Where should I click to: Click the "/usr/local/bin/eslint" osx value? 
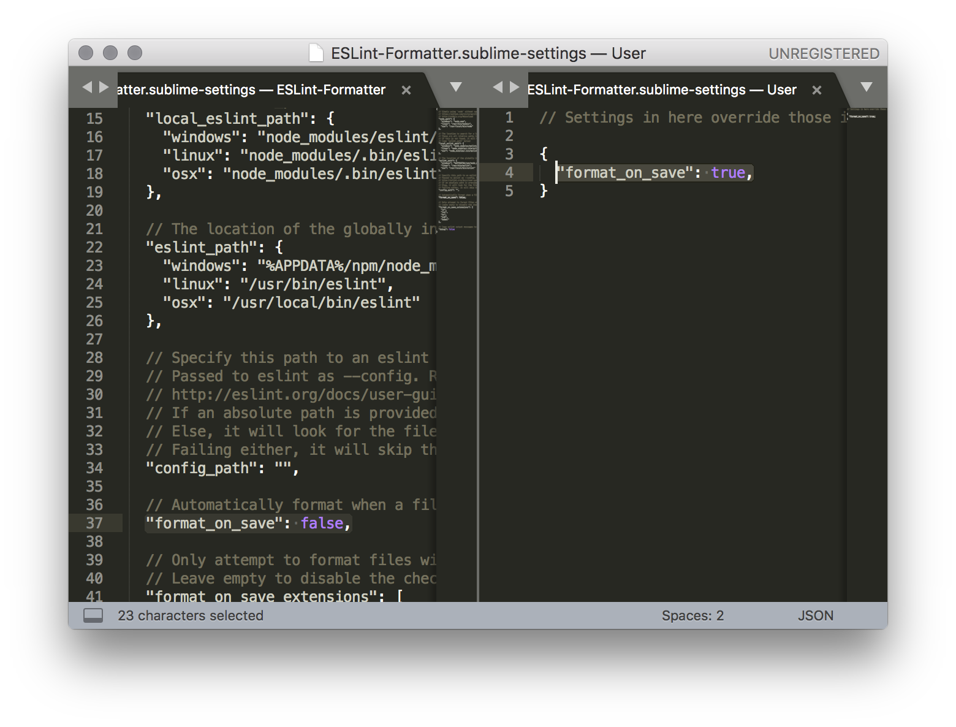(321, 302)
